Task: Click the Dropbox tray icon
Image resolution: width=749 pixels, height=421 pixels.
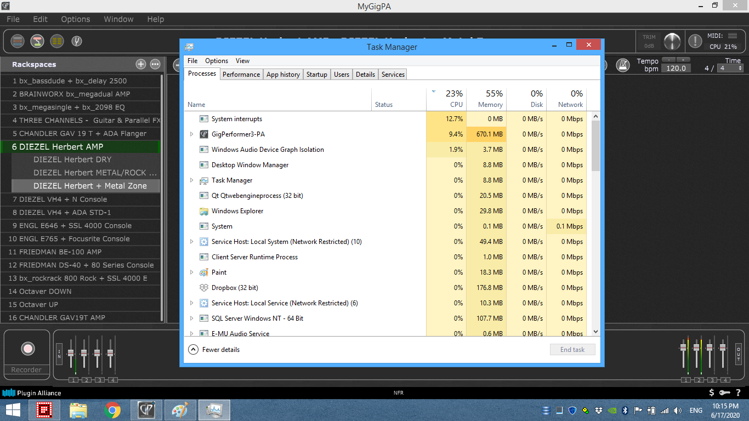Action: [x=599, y=410]
